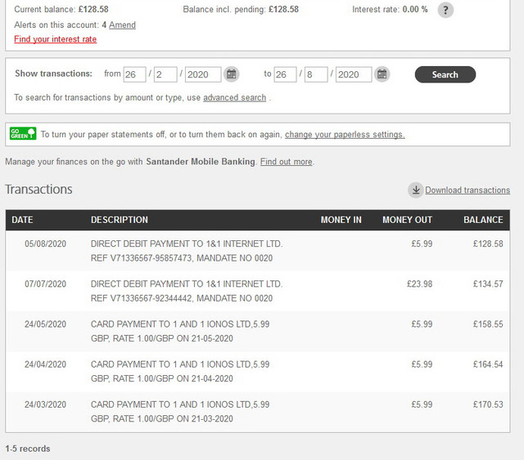Click Find out more link
Image resolution: width=524 pixels, height=460 pixels.
(x=287, y=162)
